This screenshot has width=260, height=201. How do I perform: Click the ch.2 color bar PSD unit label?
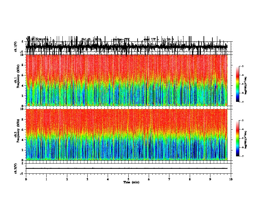[246, 140]
